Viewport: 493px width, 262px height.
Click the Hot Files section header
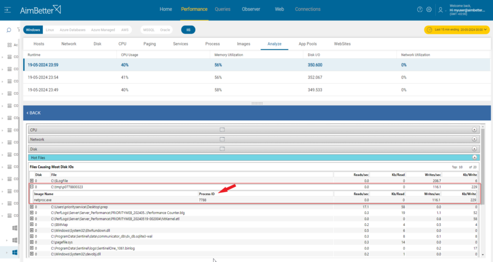pos(254,157)
